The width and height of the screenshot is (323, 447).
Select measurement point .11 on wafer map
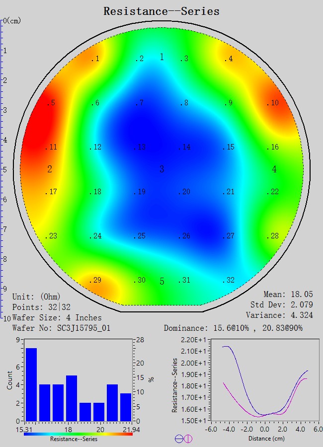pyautogui.click(x=51, y=148)
